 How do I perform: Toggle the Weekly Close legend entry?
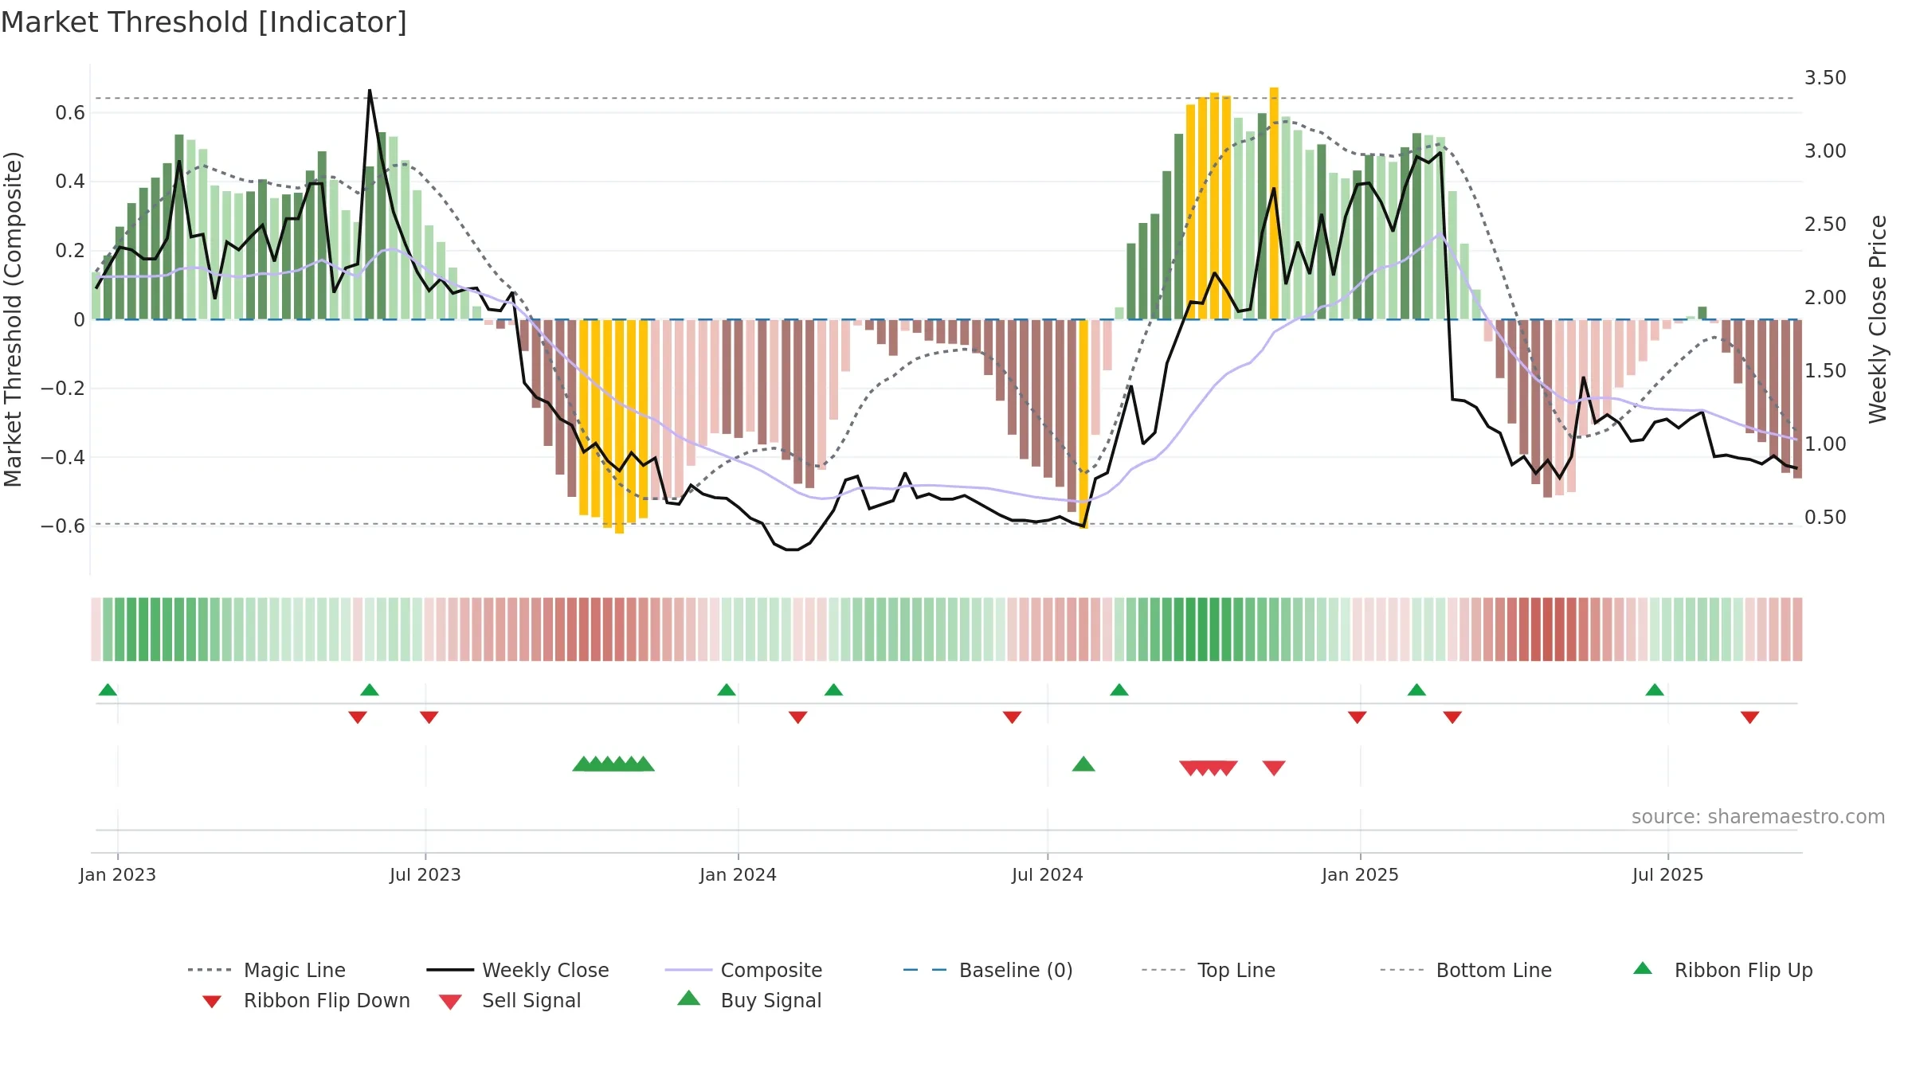(517, 970)
